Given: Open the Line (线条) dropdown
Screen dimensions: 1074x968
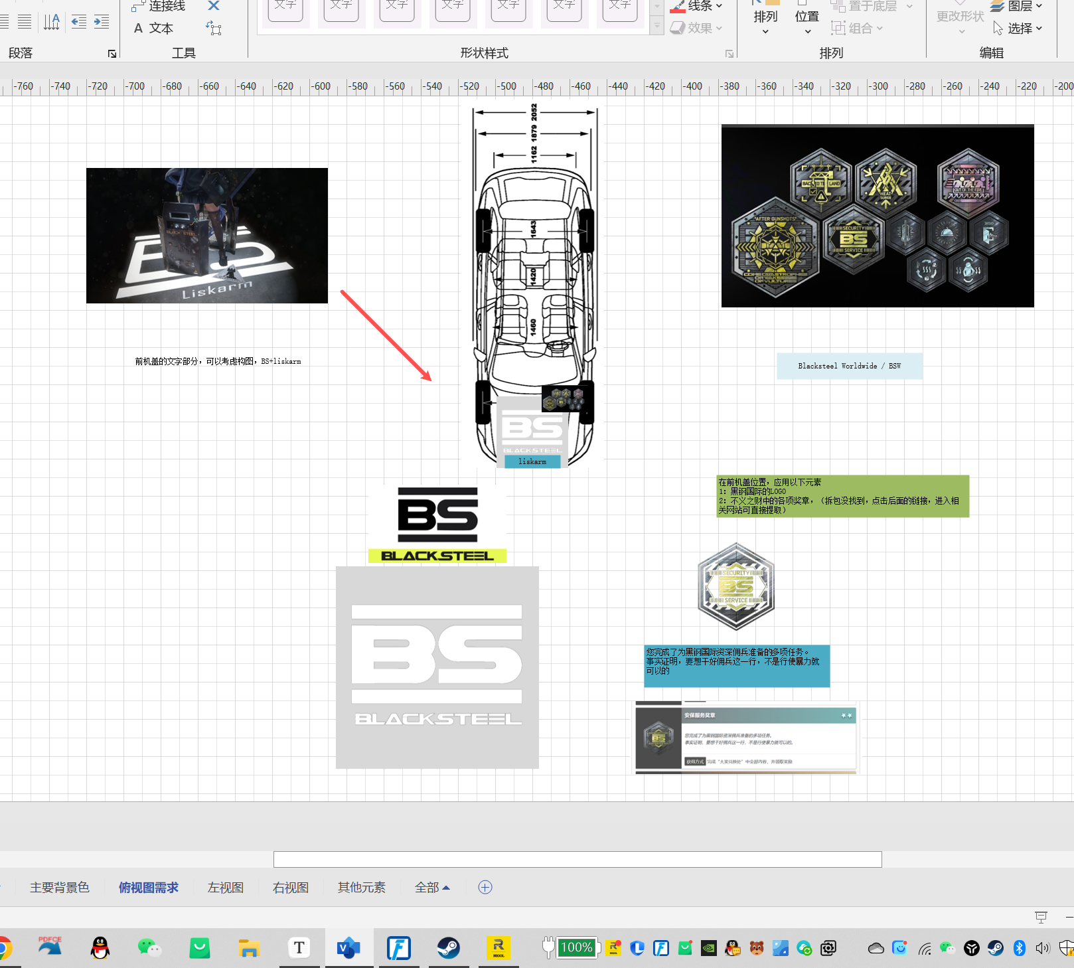Looking at the screenshot, I should point(696,6).
